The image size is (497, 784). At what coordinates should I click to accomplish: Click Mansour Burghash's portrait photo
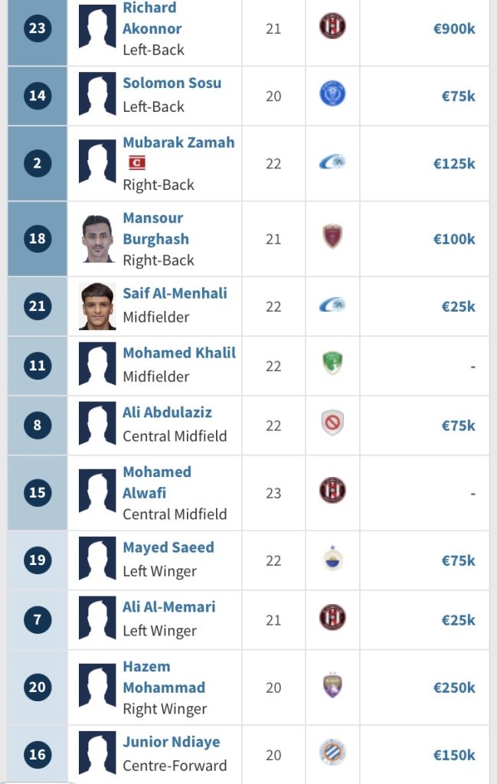point(97,239)
